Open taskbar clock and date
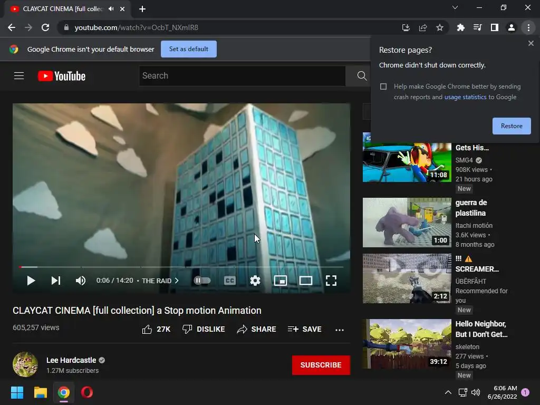This screenshot has height=405, width=540. point(502,392)
